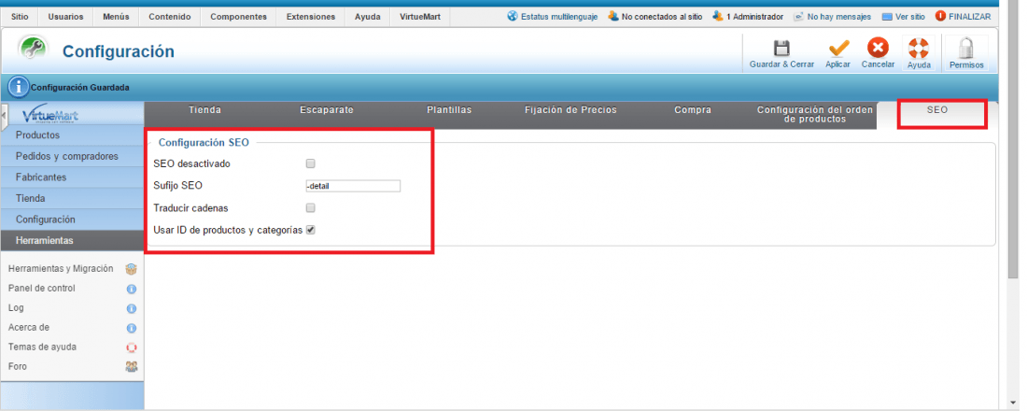This screenshot has height=411, width=1027.
Task: Open Herramientas y Migración link
Action: (x=61, y=269)
